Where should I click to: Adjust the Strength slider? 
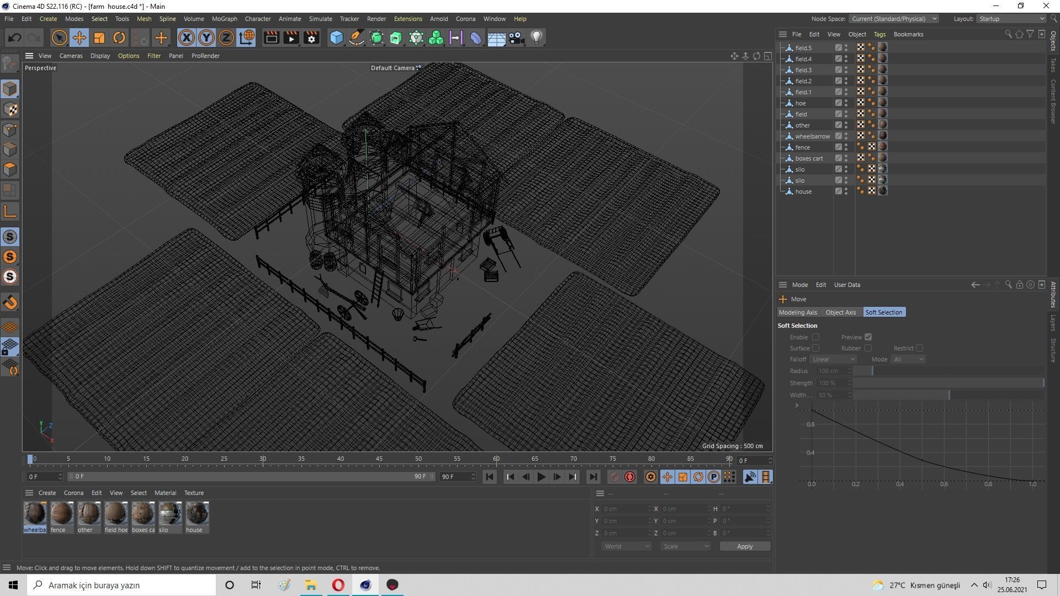tap(948, 383)
